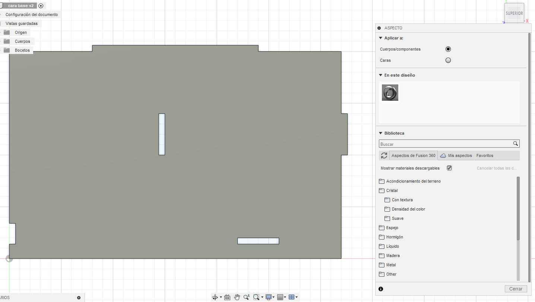535x302 pixels.
Task: Open the Display Settings dropdown arrow
Action: point(274,297)
